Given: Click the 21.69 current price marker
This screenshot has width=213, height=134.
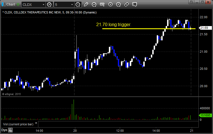Looking at the screenshot, I should tap(205, 28).
